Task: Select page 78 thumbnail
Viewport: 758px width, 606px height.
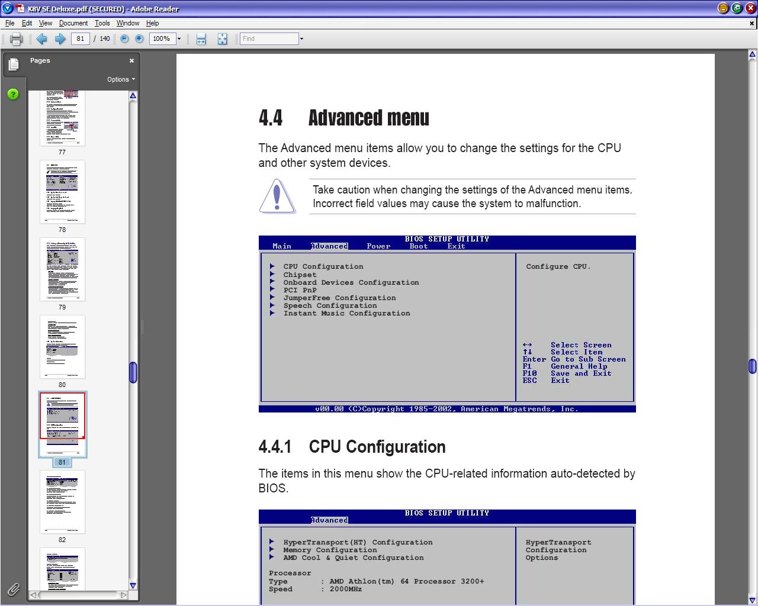Action: coord(62,192)
